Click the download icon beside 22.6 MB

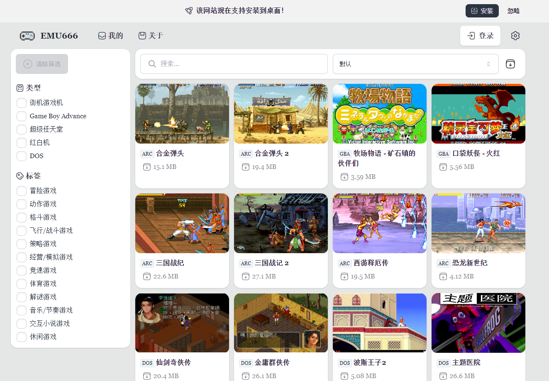tap(147, 276)
